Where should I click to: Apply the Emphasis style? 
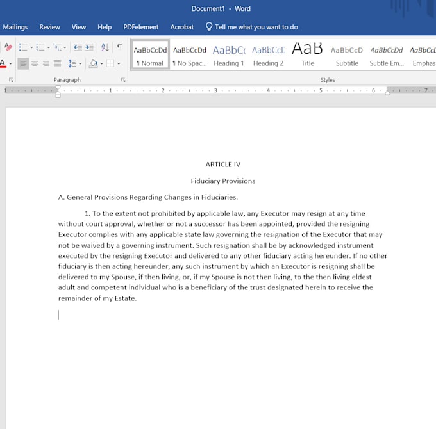[423, 54]
